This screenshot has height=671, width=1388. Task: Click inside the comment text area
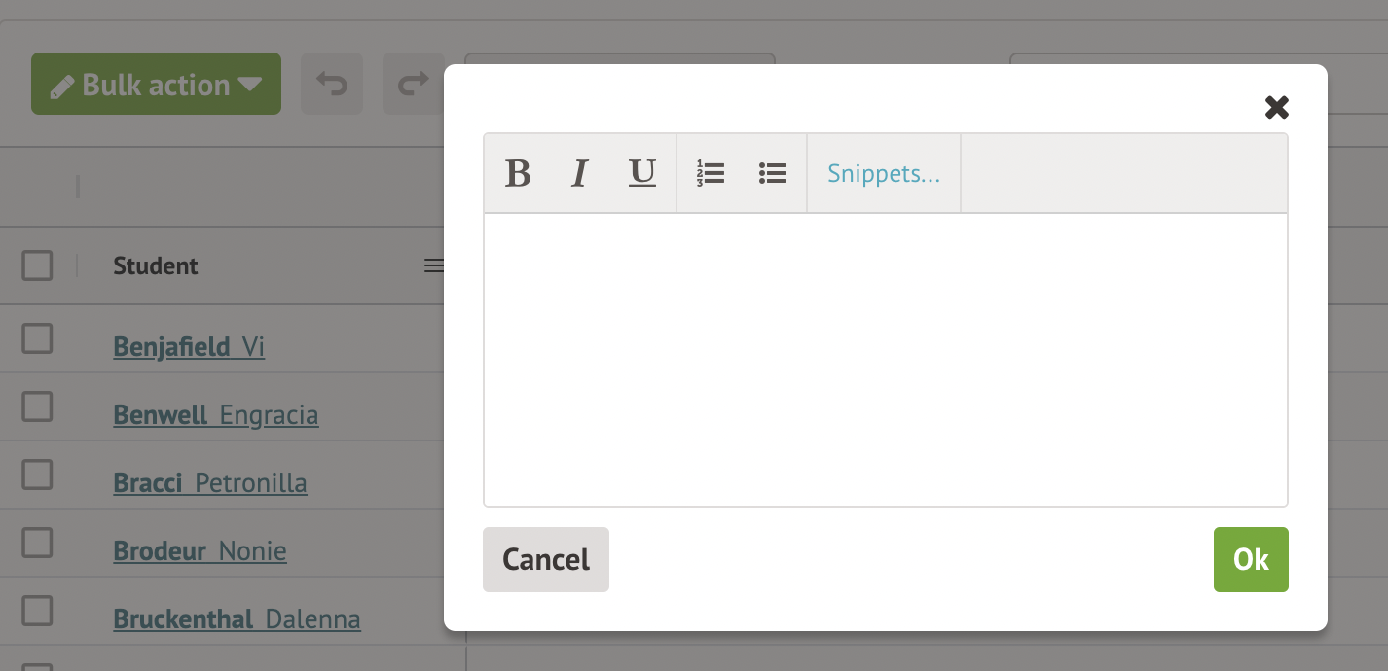(x=885, y=359)
